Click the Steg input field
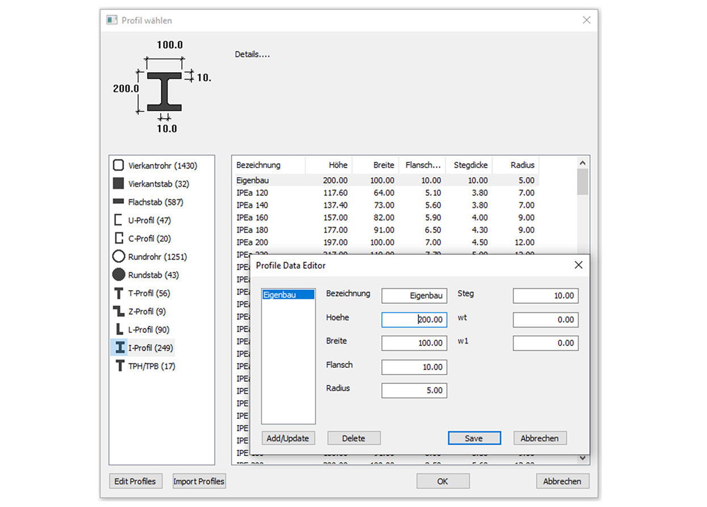Screen dimensions: 707x507 (546, 296)
